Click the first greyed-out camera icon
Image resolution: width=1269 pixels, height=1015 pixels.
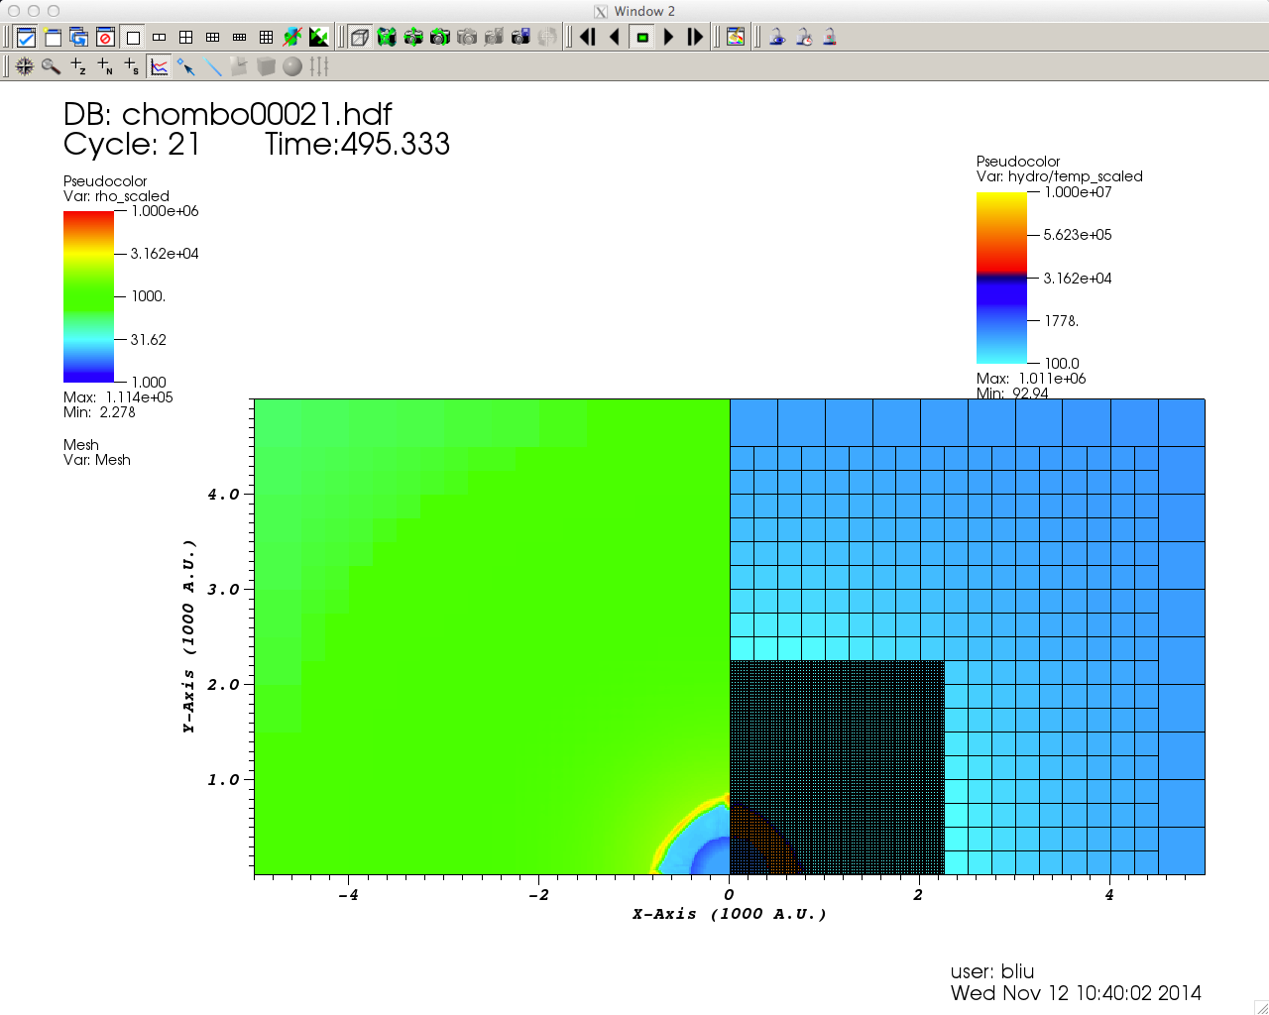(x=467, y=38)
